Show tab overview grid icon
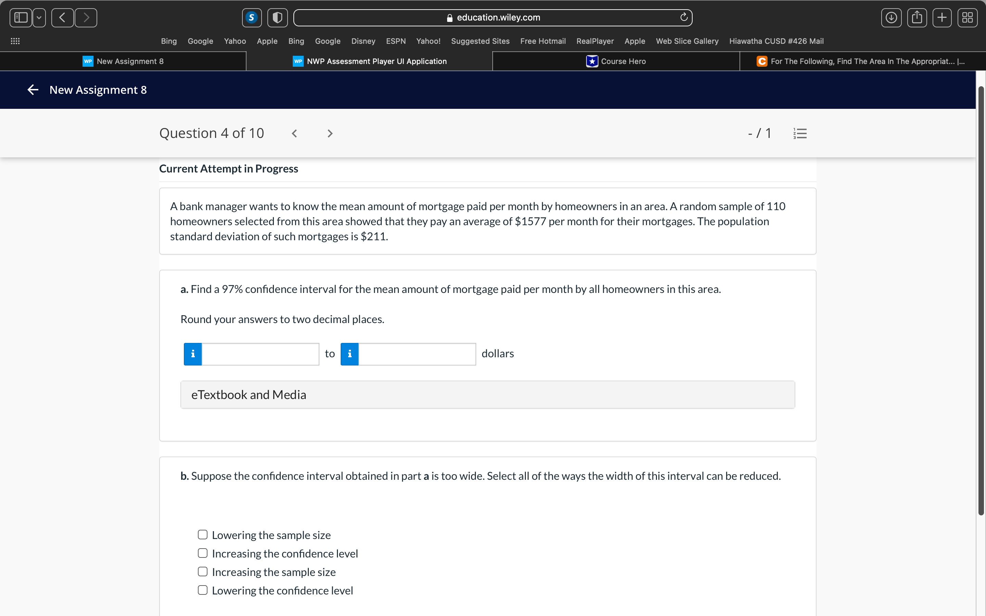The width and height of the screenshot is (986, 616). tap(967, 17)
